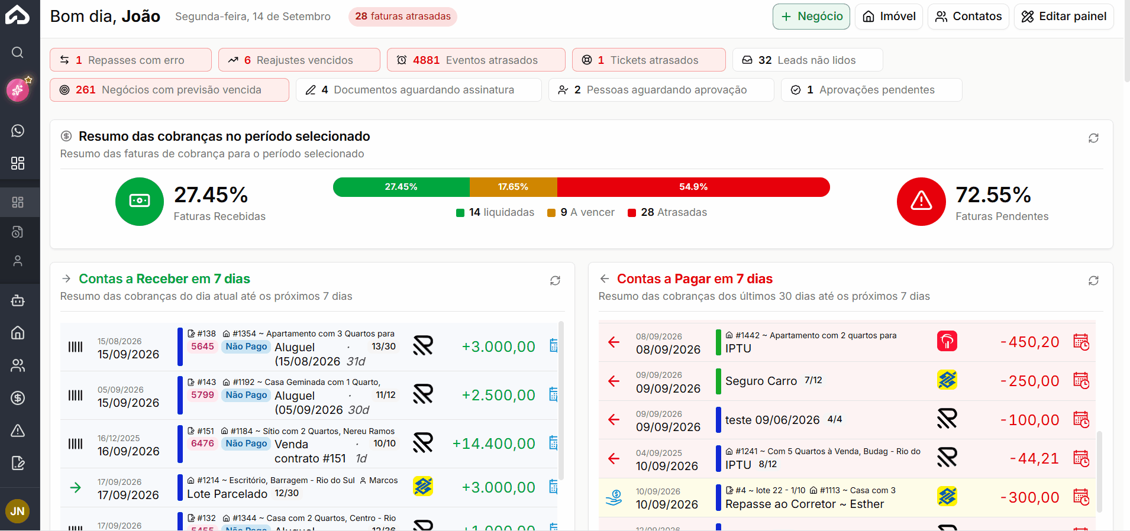1130x531 pixels.
Task: Refresh the Contas a Receber panel
Action: (555, 280)
